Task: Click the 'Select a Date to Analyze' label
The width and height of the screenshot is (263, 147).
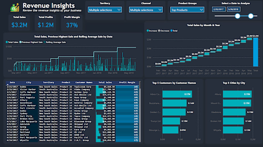Action: [x=236, y=3]
